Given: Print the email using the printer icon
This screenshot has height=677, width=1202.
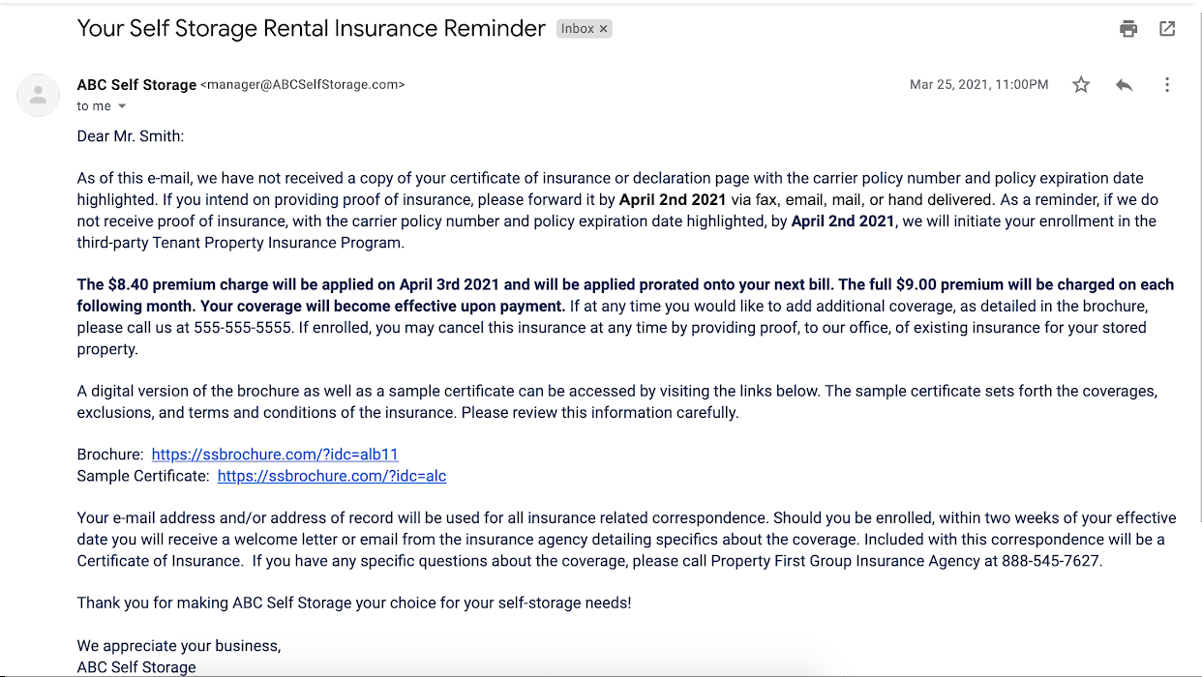Looking at the screenshot, I should pos(1128,29).
